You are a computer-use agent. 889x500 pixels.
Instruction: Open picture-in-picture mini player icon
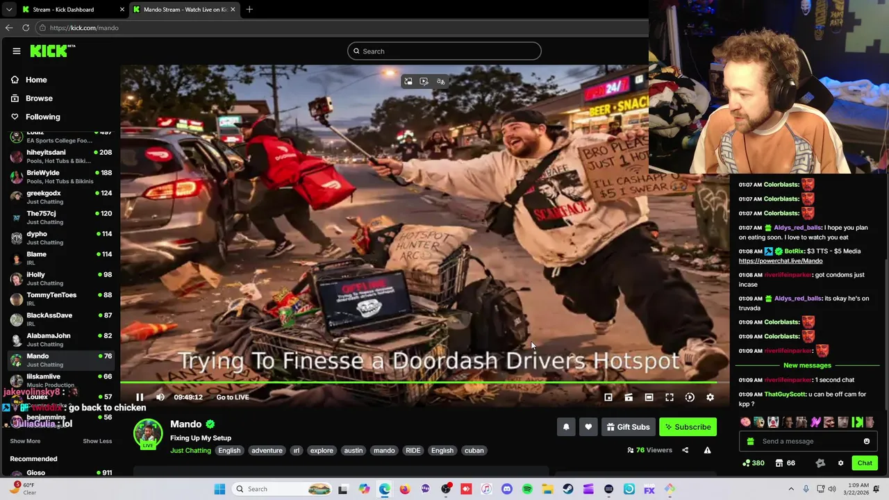608,397
